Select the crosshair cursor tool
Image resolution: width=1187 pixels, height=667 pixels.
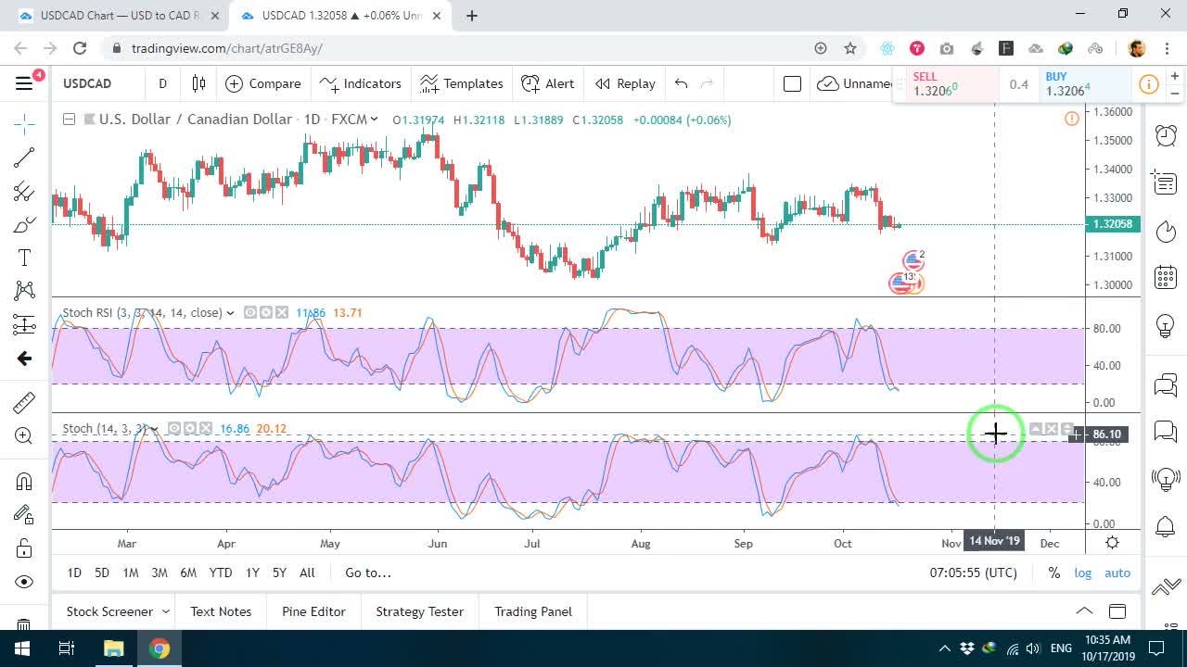pos(24,123)
